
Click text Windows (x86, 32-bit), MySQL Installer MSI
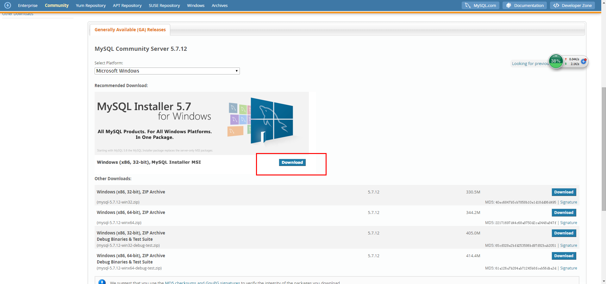tap(149, 162)
